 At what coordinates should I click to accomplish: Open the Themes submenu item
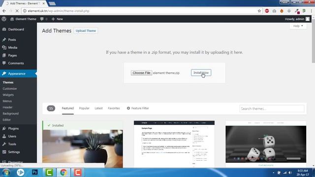pyautogui.click(x=8, y=82)
